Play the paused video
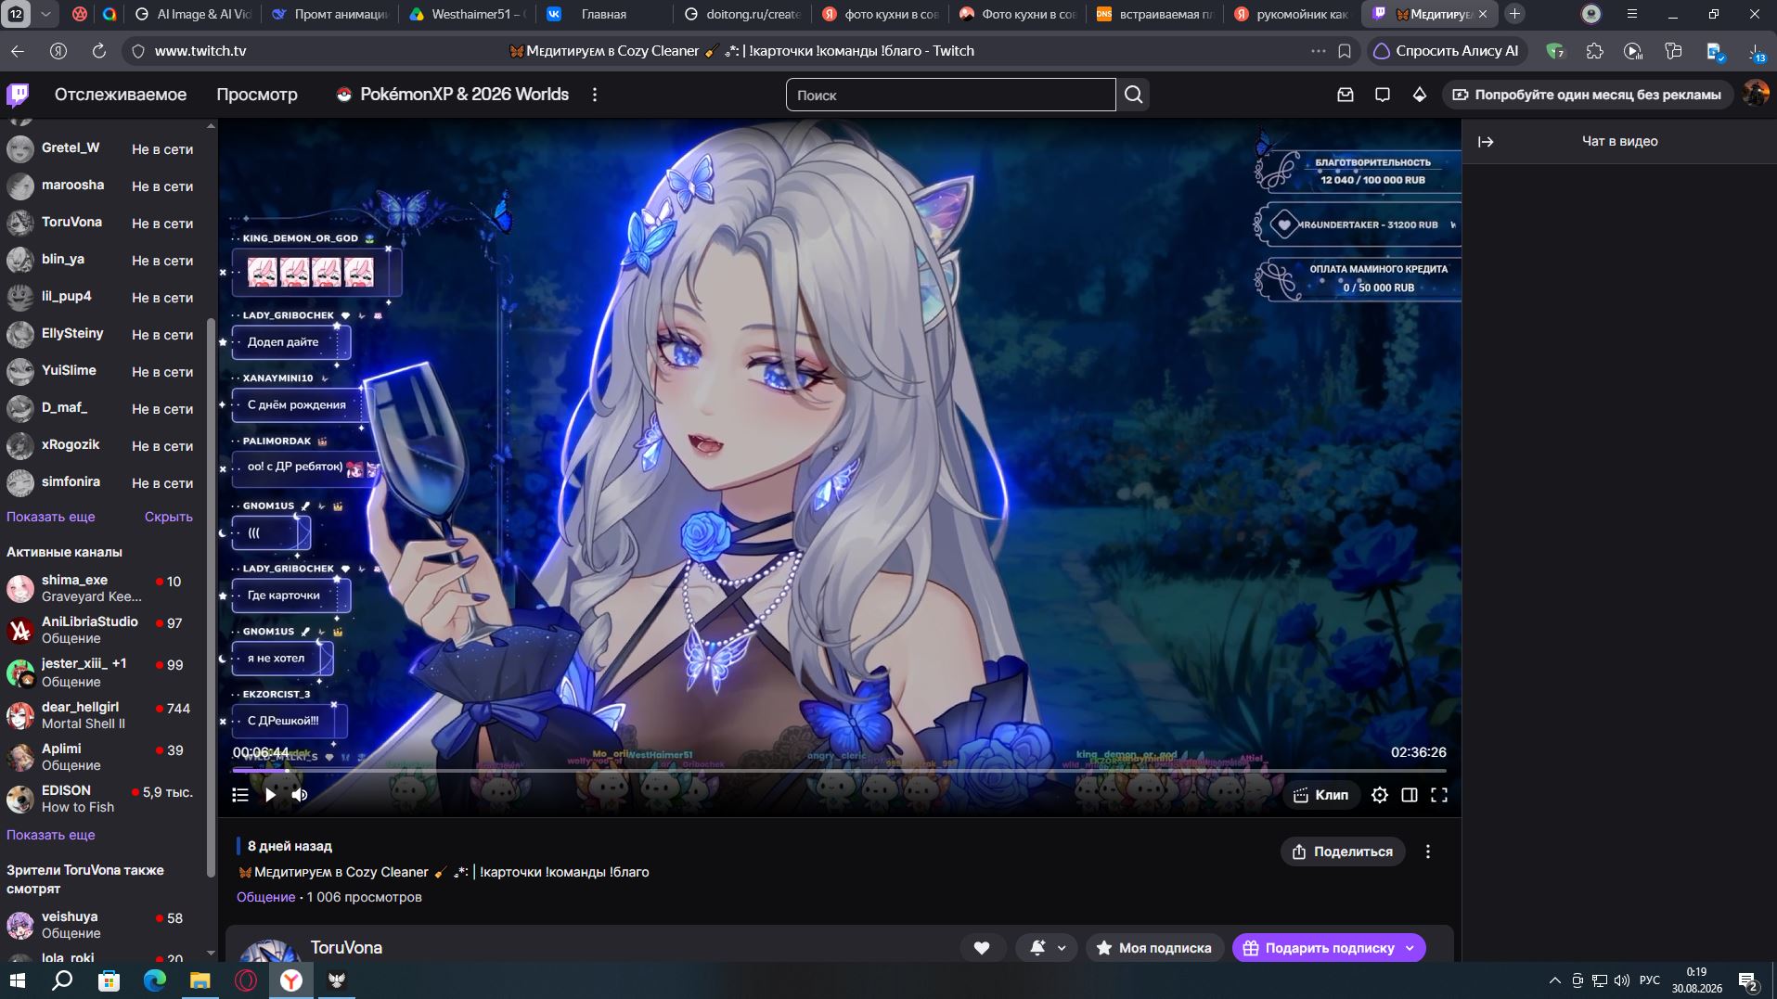This screenshot has width=1777, height=999. tap(270, 795)
